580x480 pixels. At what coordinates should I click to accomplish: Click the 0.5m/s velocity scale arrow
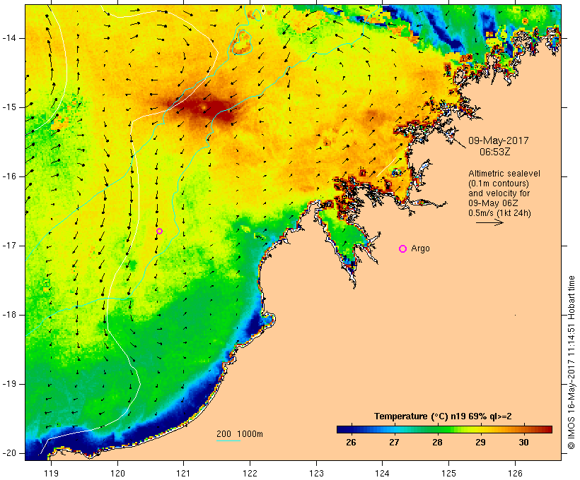click(x=489, y=222)
